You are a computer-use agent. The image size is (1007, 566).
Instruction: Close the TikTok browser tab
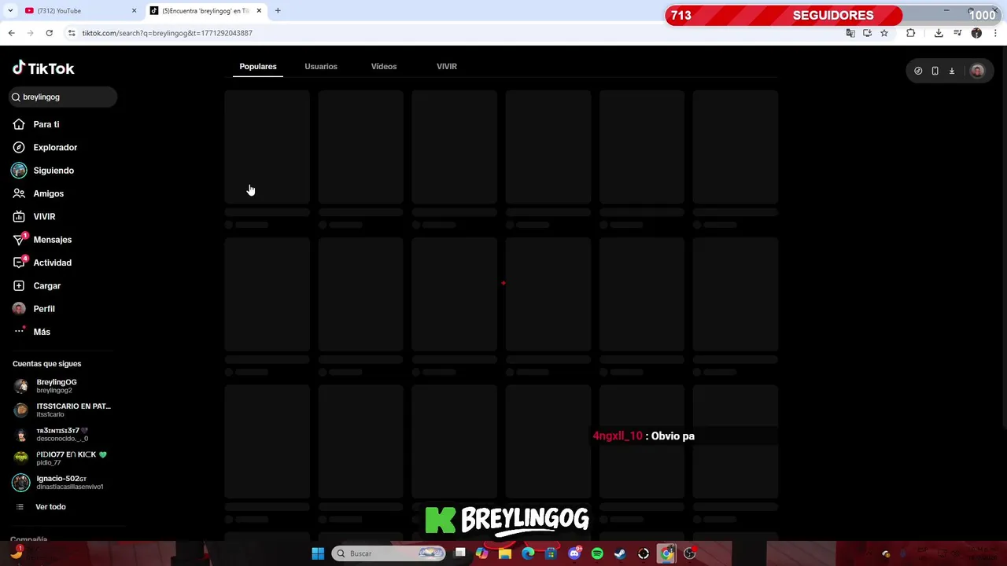(258, 11)
